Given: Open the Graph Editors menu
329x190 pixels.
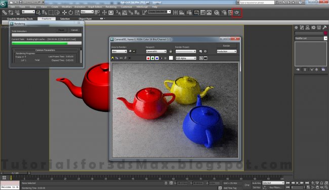Looking at the screenshot, I should point(95,7).
